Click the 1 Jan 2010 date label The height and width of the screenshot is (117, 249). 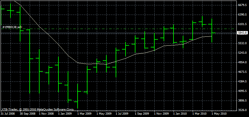180,114
